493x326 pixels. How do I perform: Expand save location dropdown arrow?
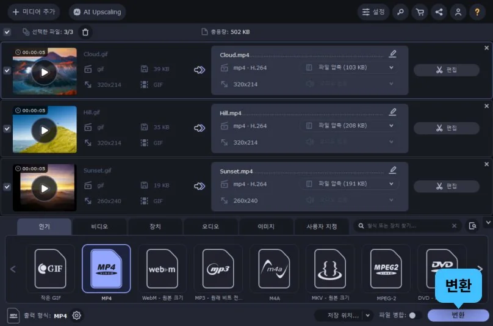(367, 315)
